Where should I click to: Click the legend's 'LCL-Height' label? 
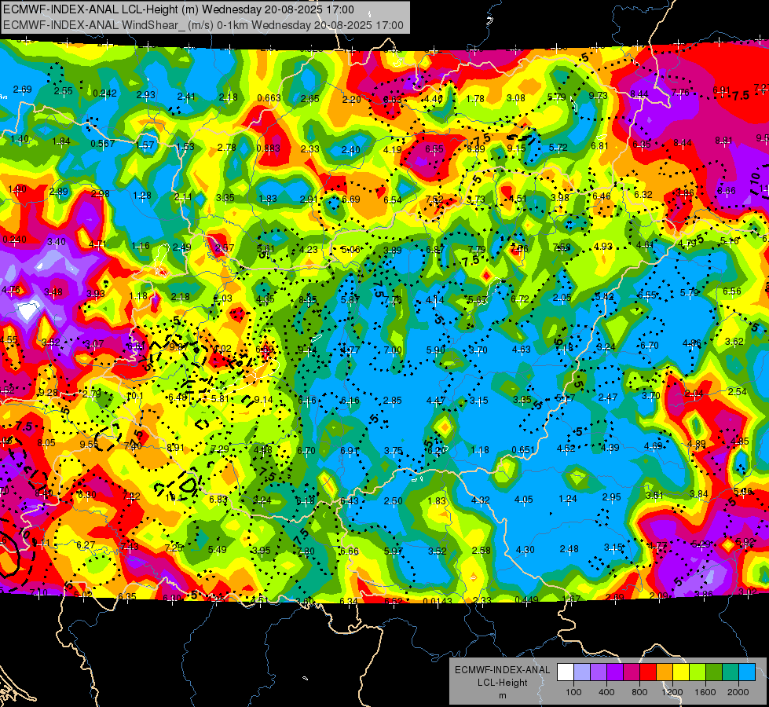[502, 683]
